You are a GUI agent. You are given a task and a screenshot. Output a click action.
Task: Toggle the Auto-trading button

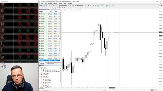click(x=79, y=6)
